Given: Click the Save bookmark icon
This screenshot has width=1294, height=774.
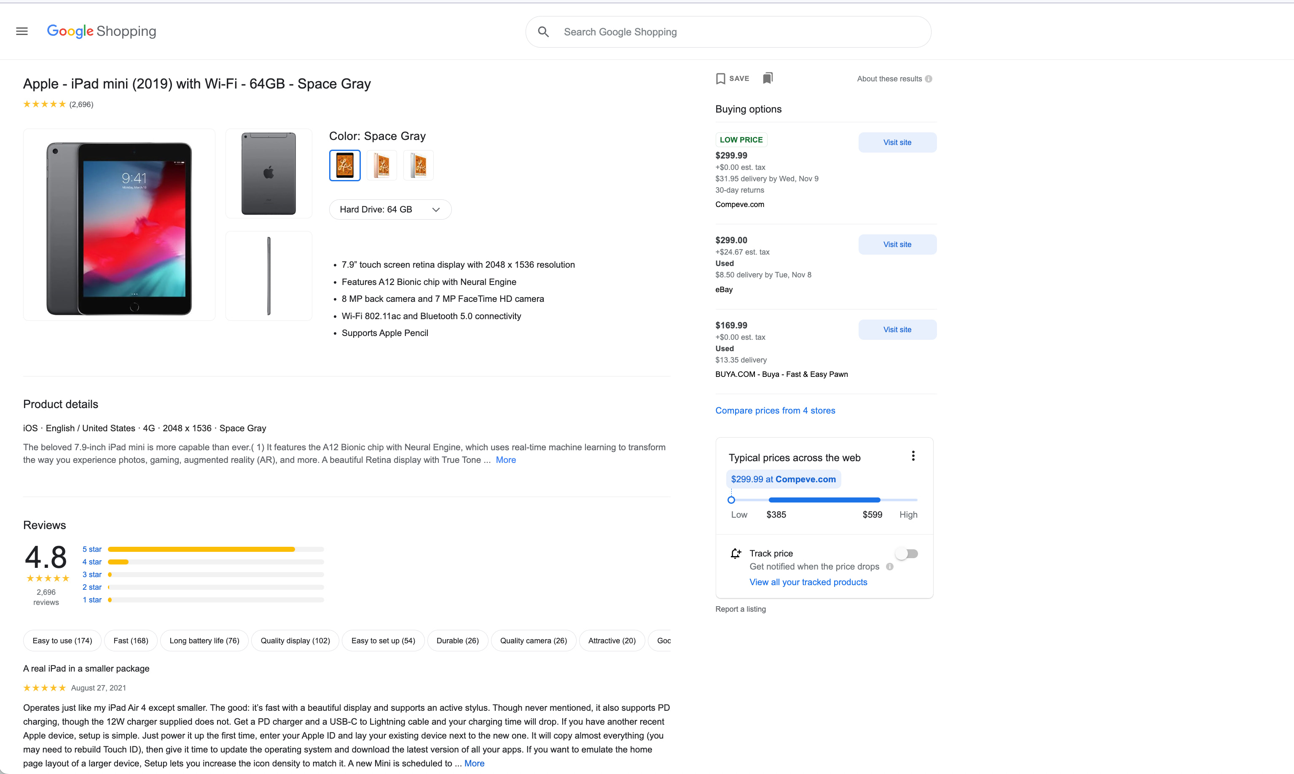Looking at the screenshot, I should (x=720, y=79).
